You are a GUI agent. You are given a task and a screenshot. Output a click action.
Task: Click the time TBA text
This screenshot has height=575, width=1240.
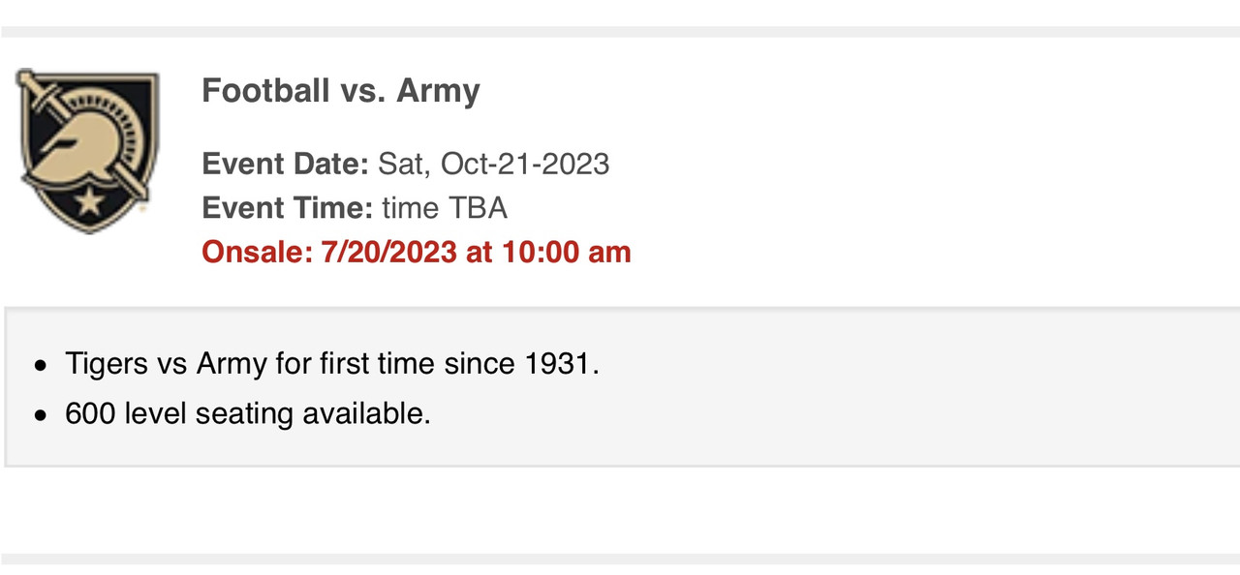click(445, 207)
